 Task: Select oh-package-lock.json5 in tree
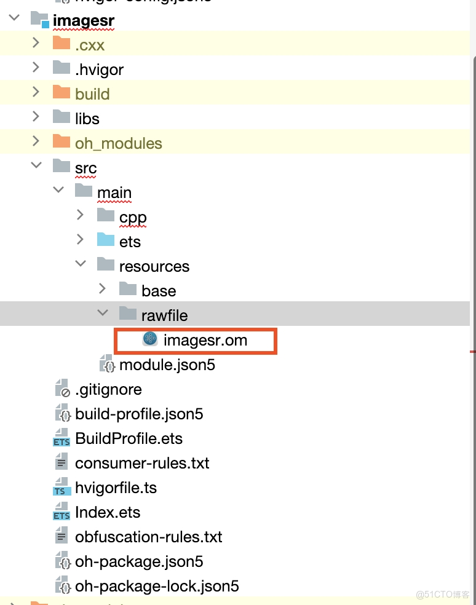pyautogui.click(x=157, y=586)
